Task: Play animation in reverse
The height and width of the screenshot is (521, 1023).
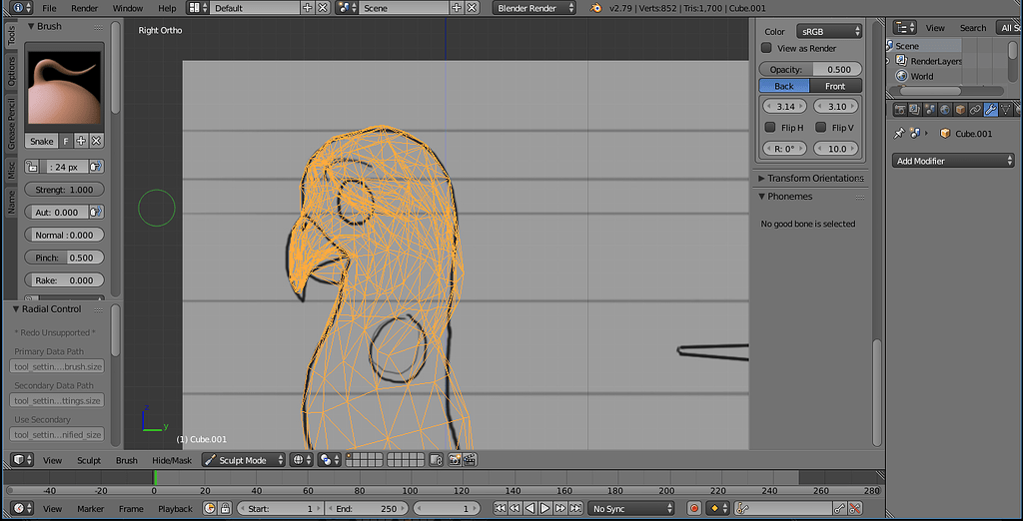Action: [529, 508]
